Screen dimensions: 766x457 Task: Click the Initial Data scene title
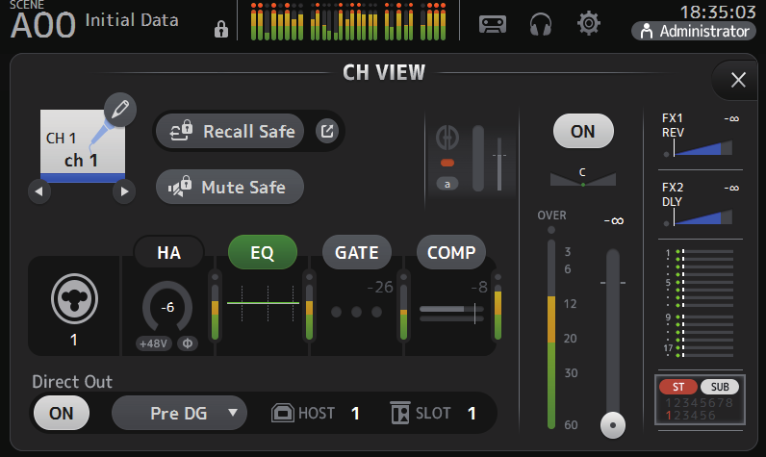click(132, 20)
